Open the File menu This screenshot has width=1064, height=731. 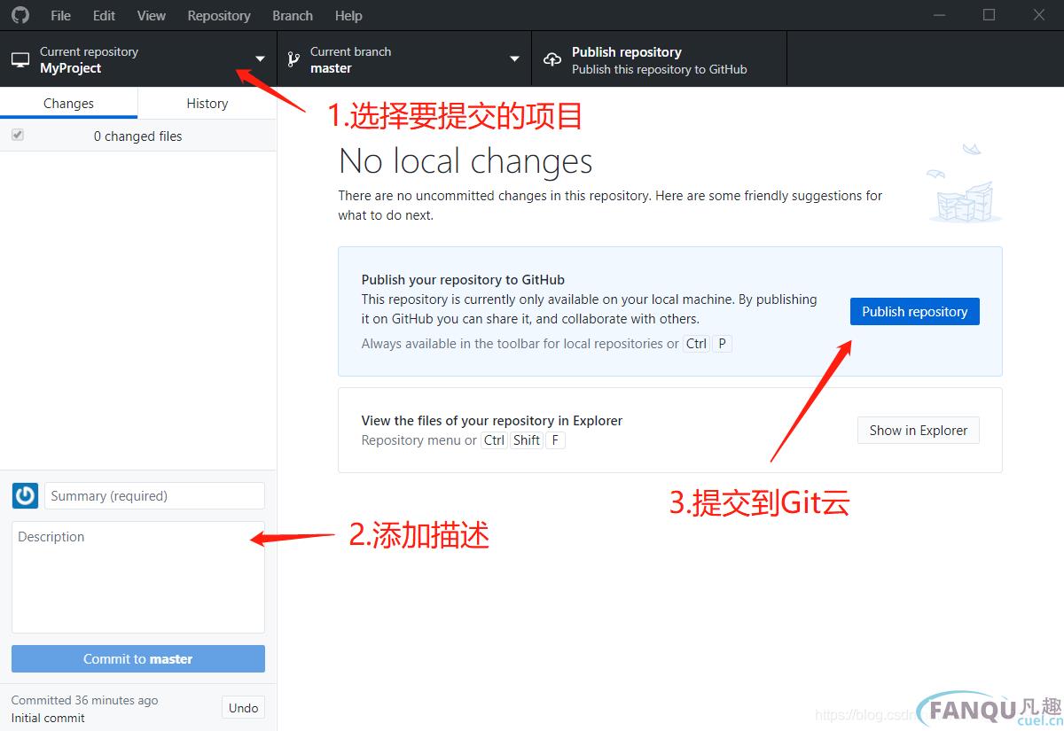click(x=61, y=15)
